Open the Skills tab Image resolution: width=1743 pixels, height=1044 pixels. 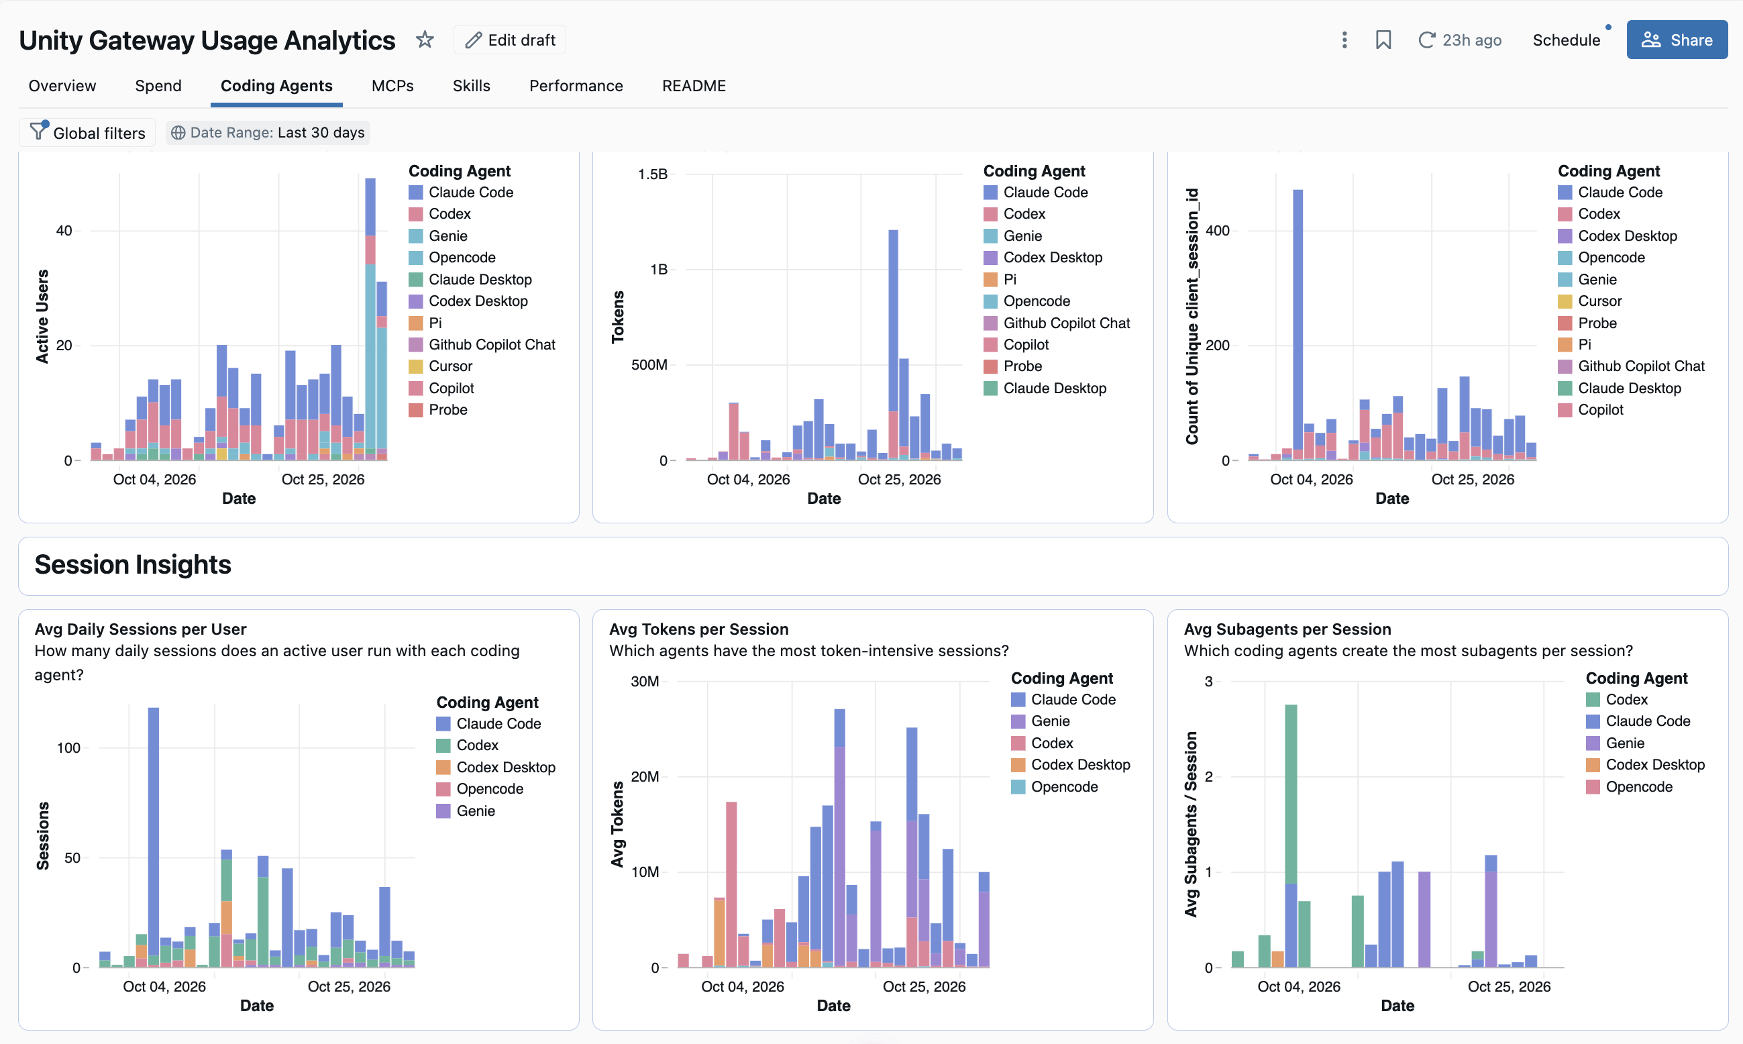[x=471, y=86]
